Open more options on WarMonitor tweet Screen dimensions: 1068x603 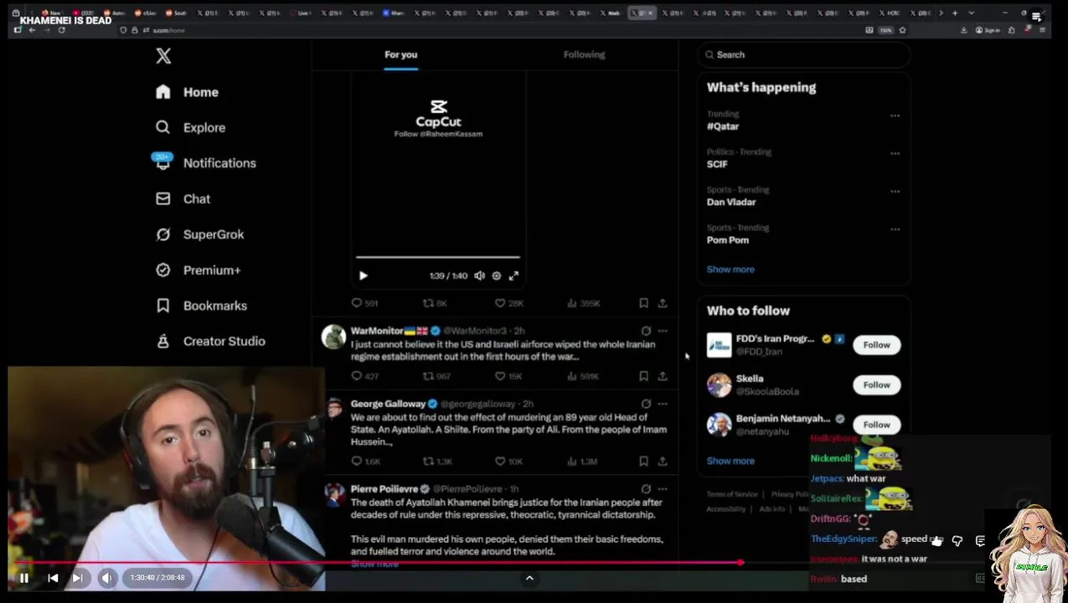663,331
